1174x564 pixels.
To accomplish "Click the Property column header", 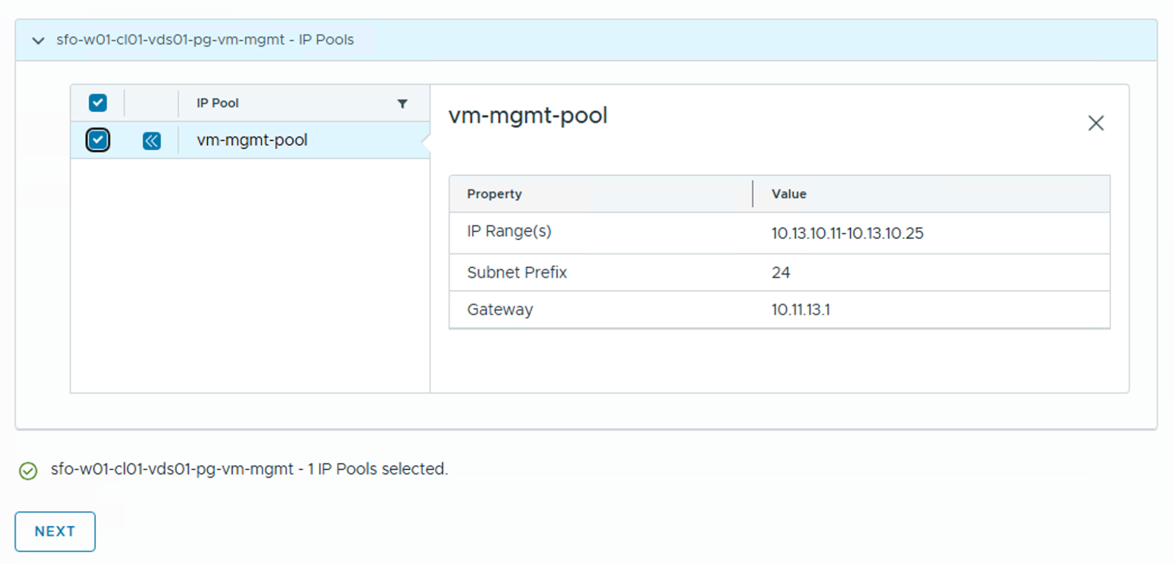I will point(494,194).
